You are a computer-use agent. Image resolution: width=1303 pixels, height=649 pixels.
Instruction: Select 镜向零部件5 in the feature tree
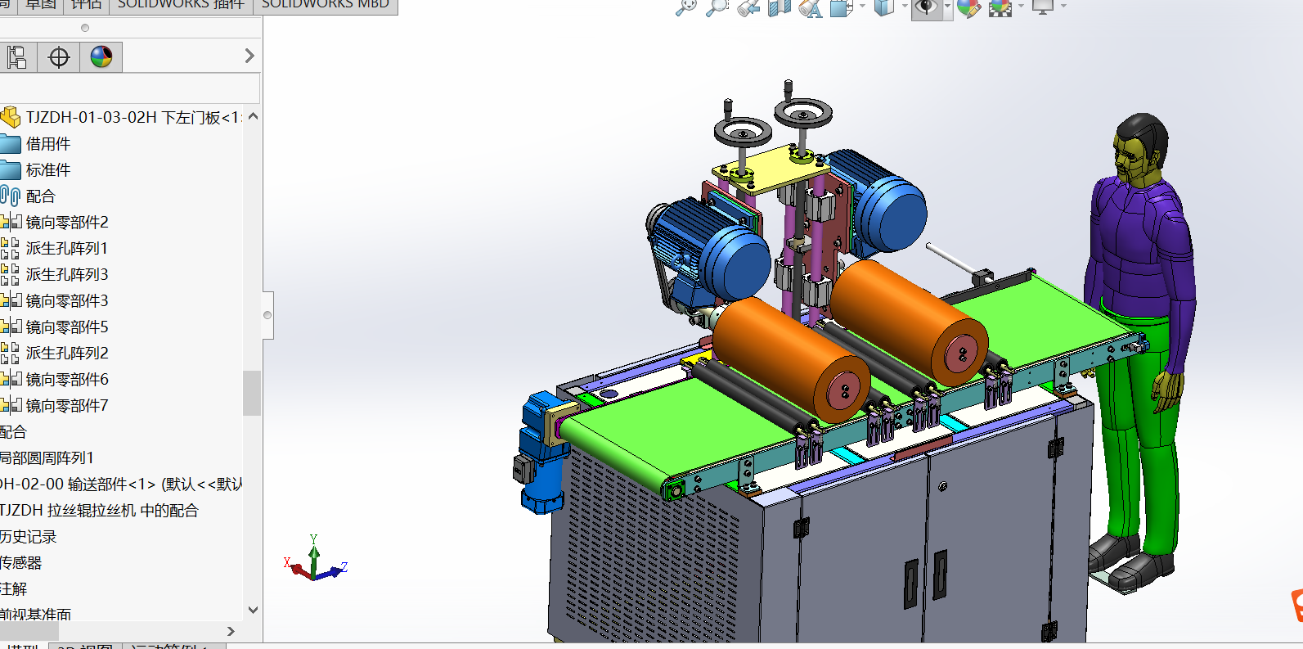(x=67, y=327)
